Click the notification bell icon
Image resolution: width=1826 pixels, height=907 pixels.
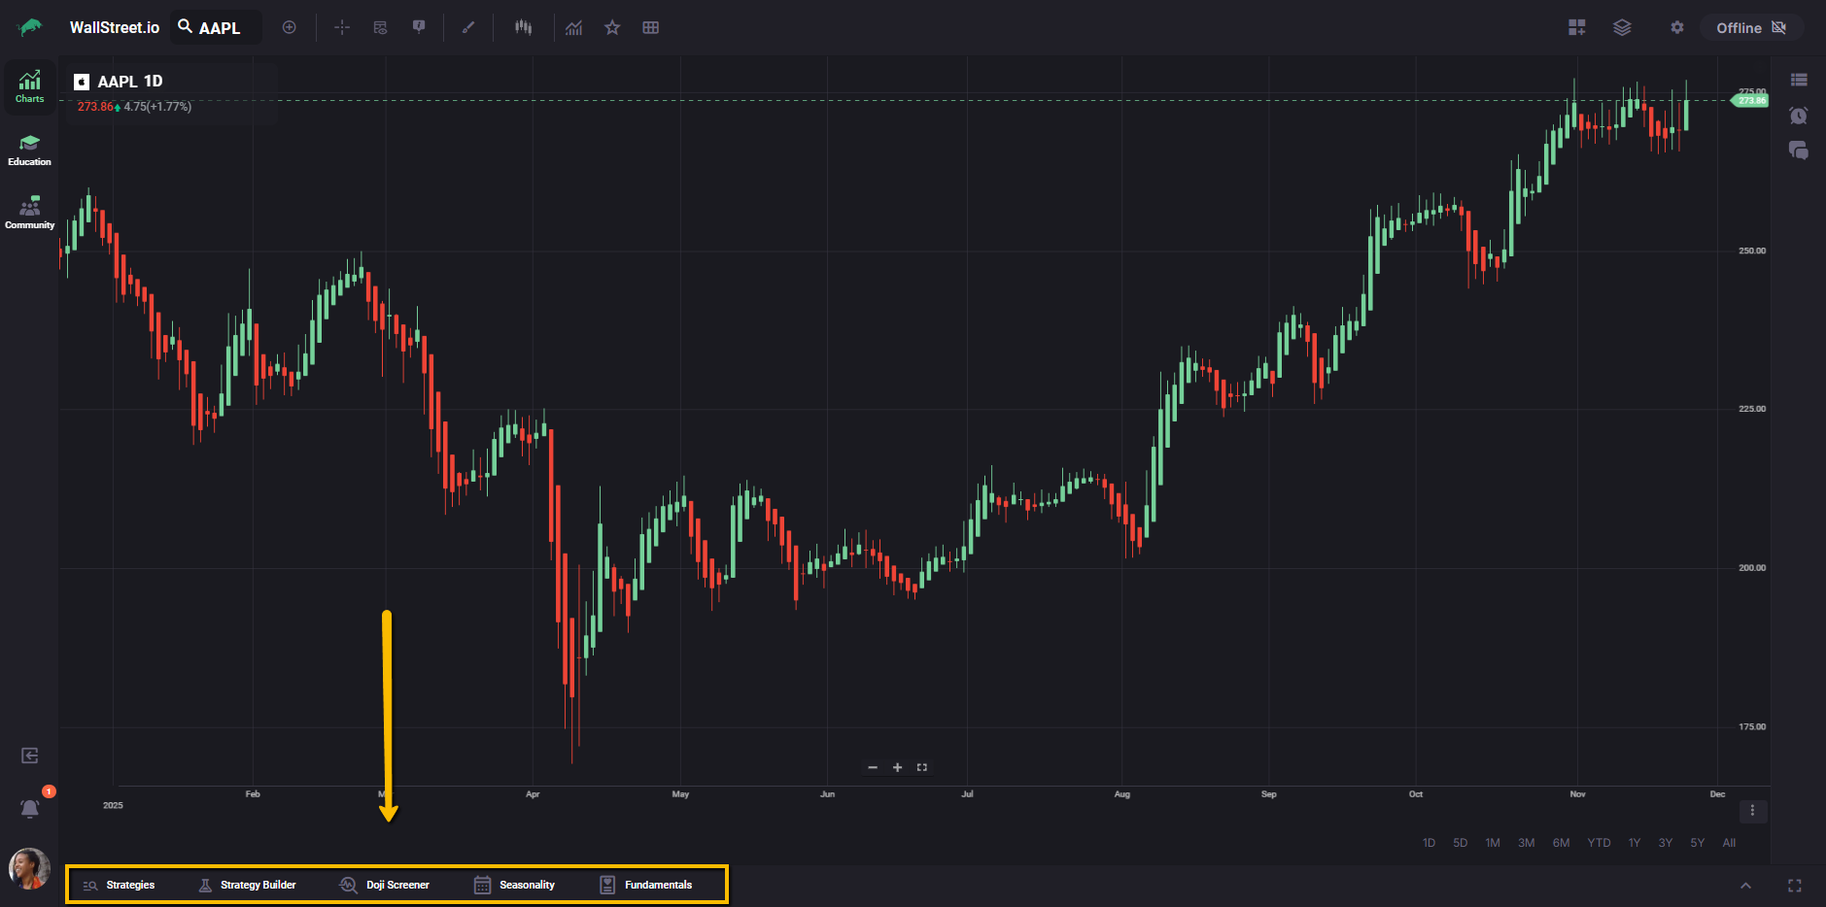[x=30, y=808]
